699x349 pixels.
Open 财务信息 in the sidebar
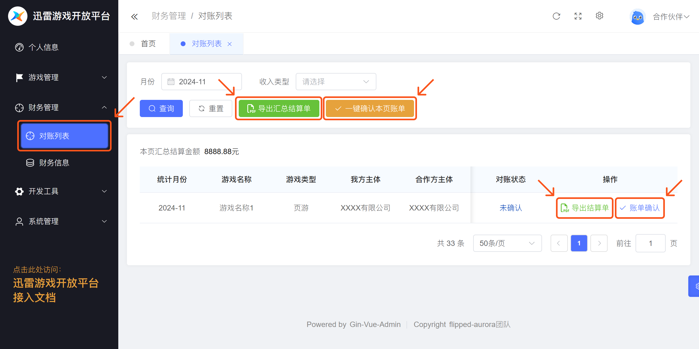[x=65, y=163]
